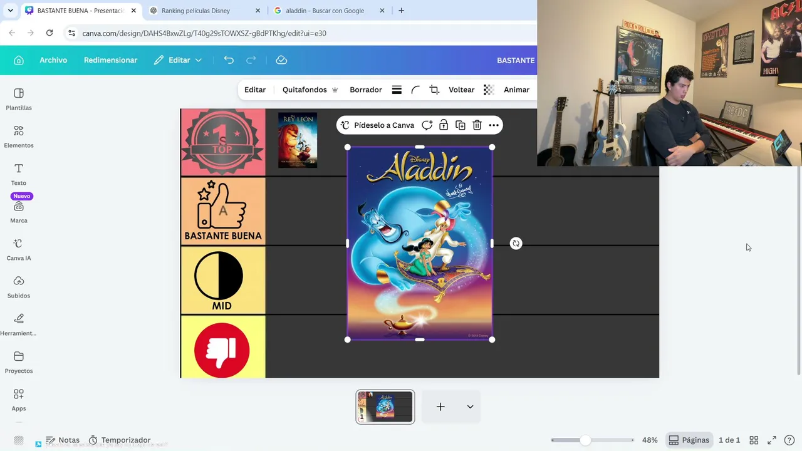Open corner rounding option
Screen dimensions: 802x451
point(415,90)
